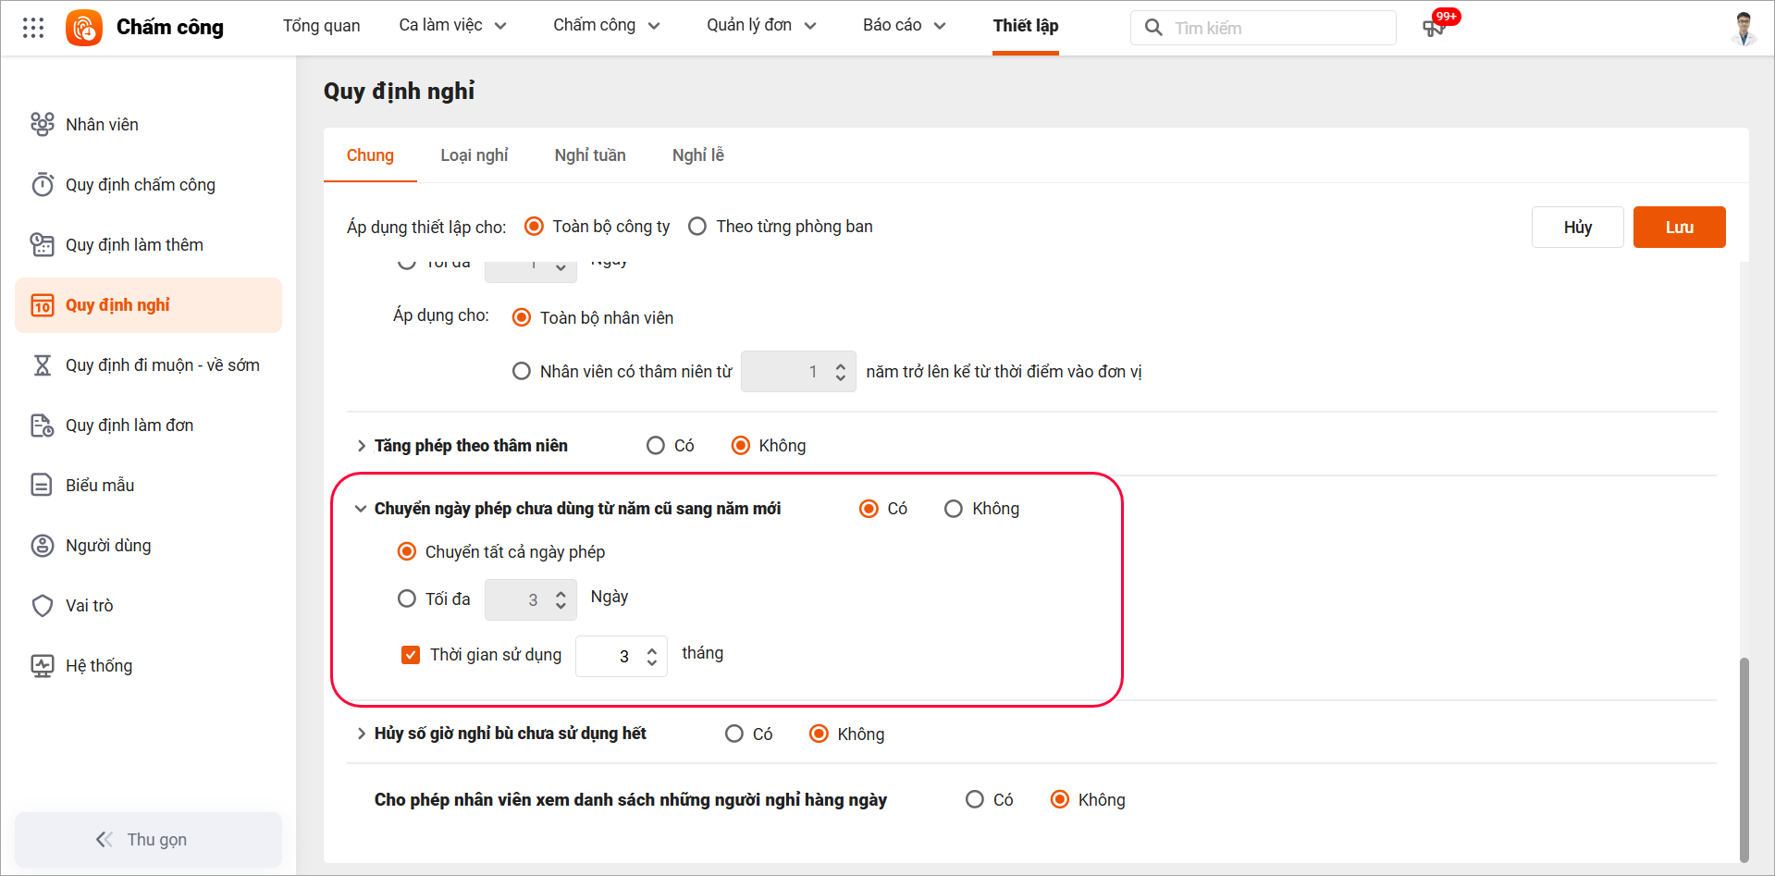Choose Không for xem danh sách người nghỉ
The image size is (1775, 876).
1060,799
